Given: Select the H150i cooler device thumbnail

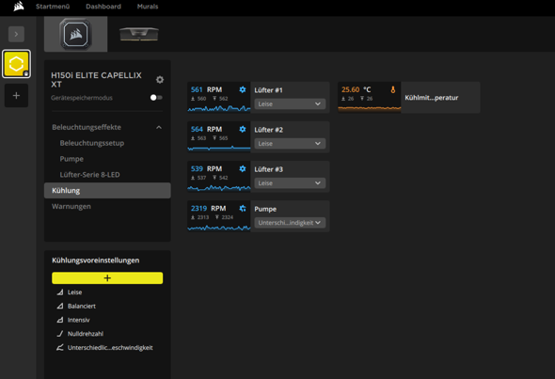Looking at the screenshot, I should click(76, 34).
